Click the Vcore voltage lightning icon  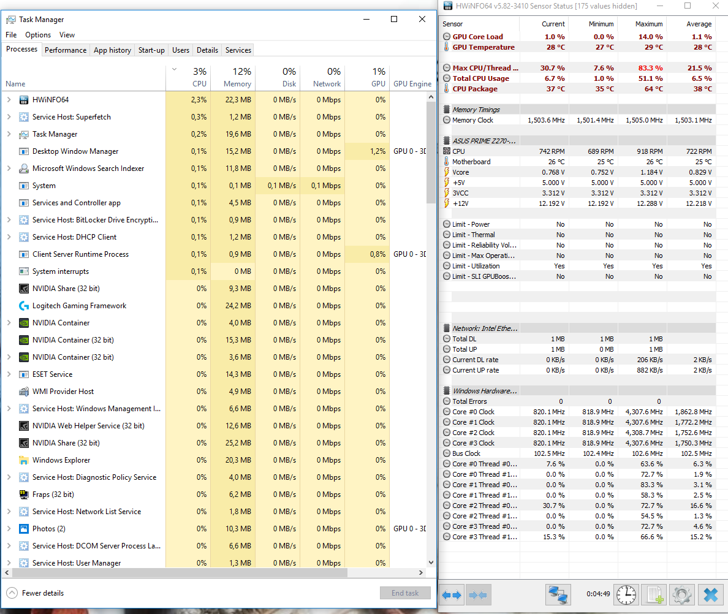pyautogui.click(x=447, y=172)
